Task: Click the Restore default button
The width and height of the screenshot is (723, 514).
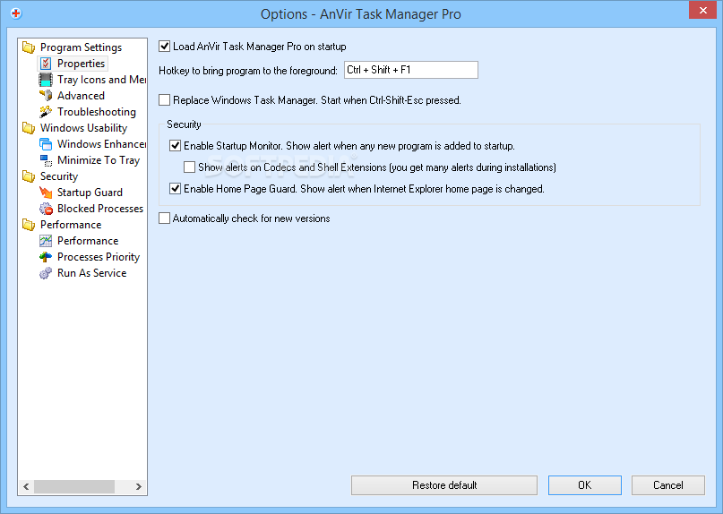Action: (444, 485)
